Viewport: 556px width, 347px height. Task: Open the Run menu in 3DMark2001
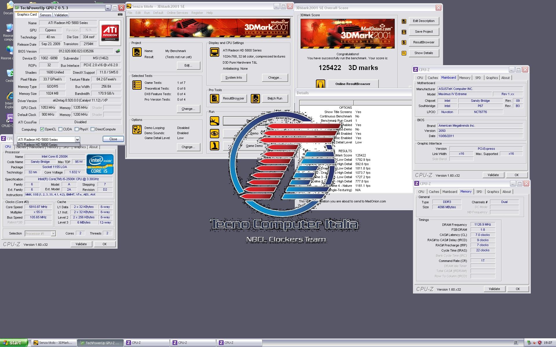click(x=147, y=13)
